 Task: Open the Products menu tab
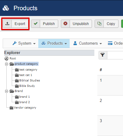point(54,43)
